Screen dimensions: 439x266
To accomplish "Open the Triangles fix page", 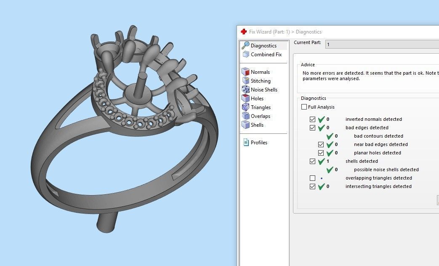I will [261, 107].
